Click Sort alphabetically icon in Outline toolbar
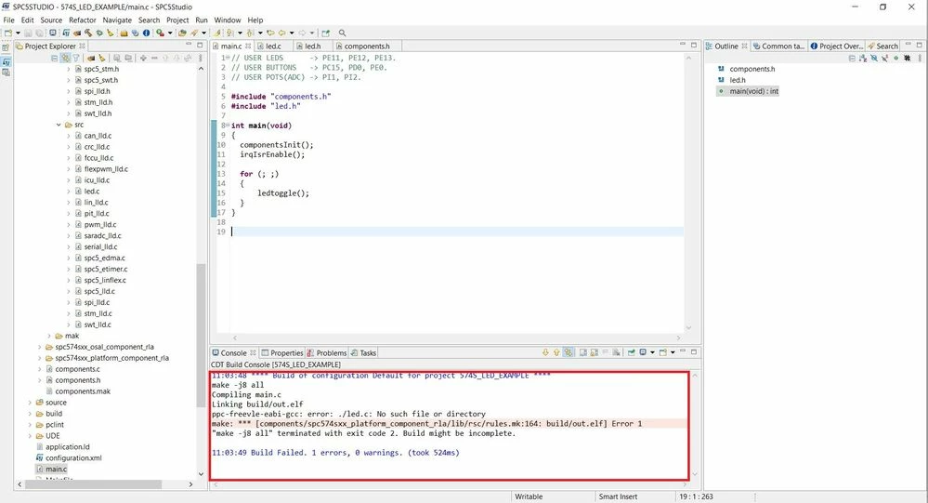 [x=863, y=58]
